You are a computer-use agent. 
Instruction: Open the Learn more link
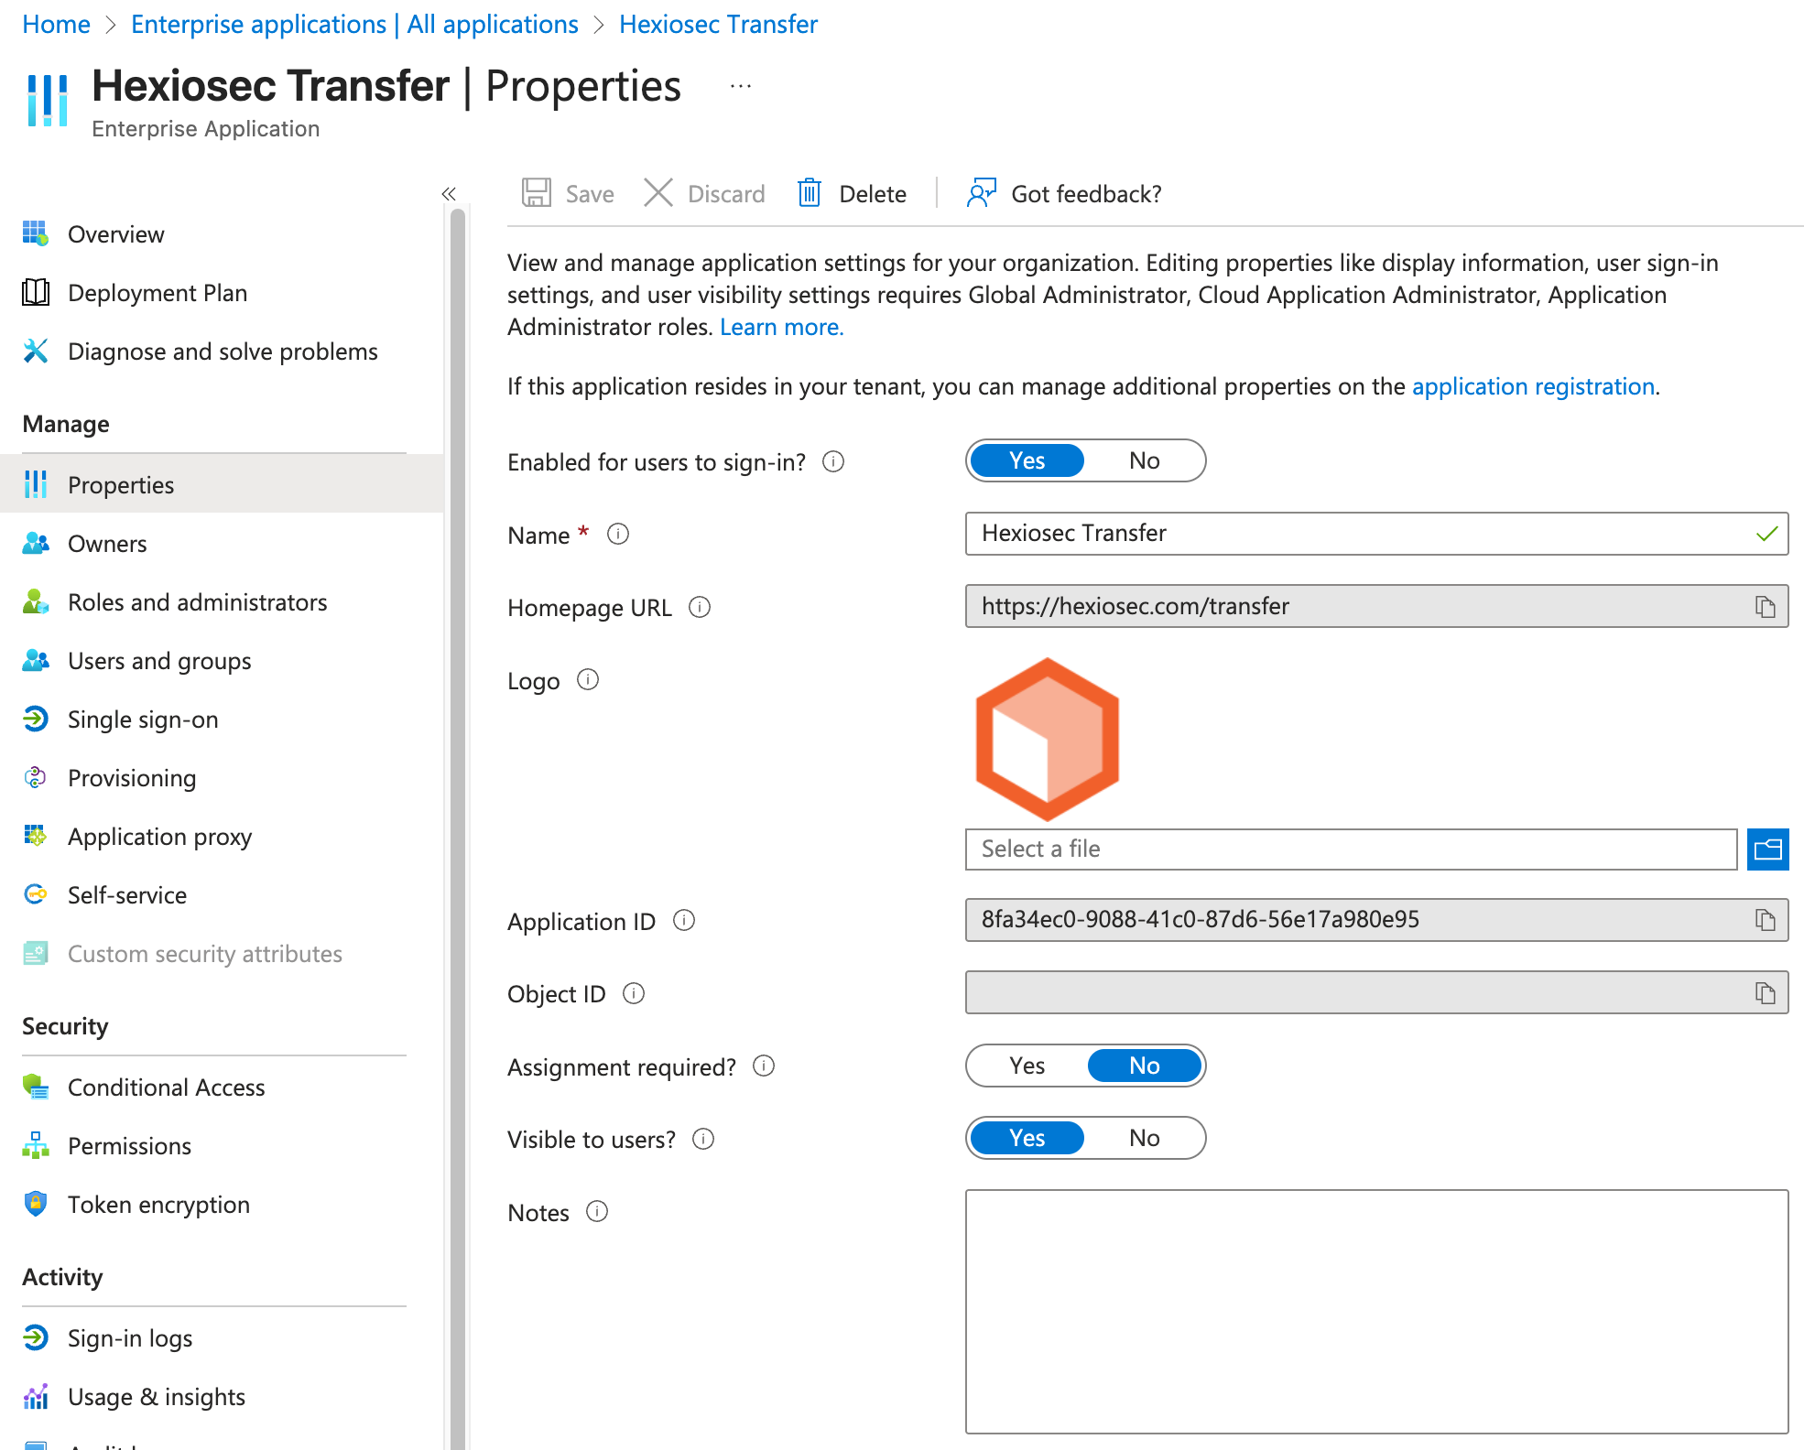point(781,327)
